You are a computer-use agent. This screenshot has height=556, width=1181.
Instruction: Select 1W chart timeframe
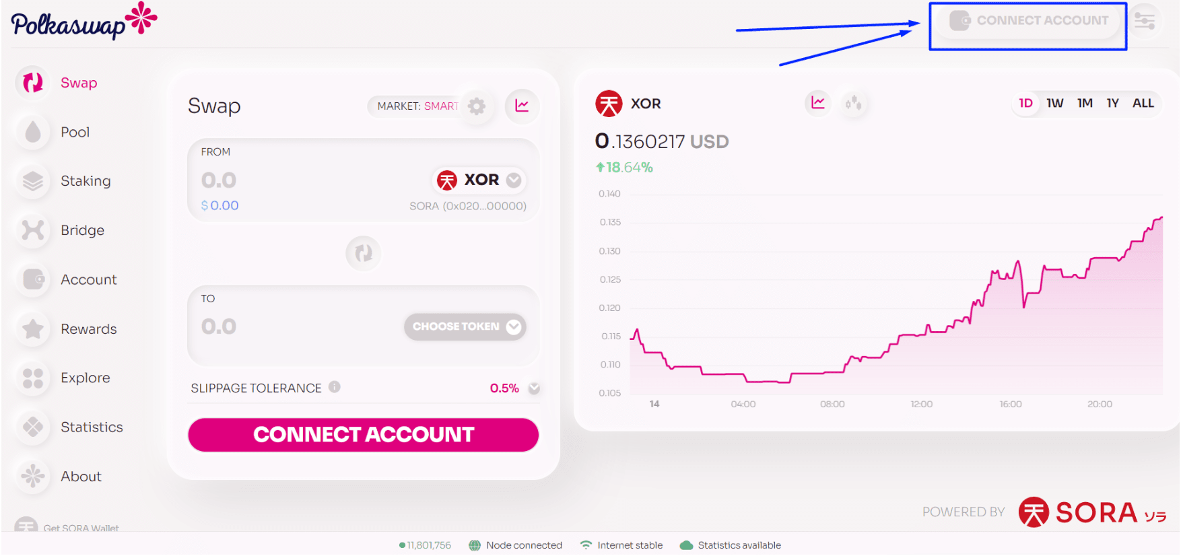pyautogui.click(x=1054, y=103)
